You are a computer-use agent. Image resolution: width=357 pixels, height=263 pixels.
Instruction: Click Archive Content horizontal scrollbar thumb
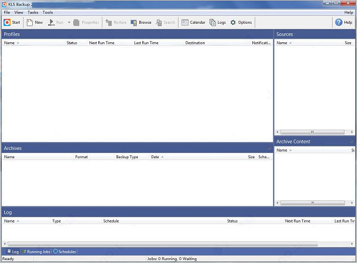click(312, 203)
